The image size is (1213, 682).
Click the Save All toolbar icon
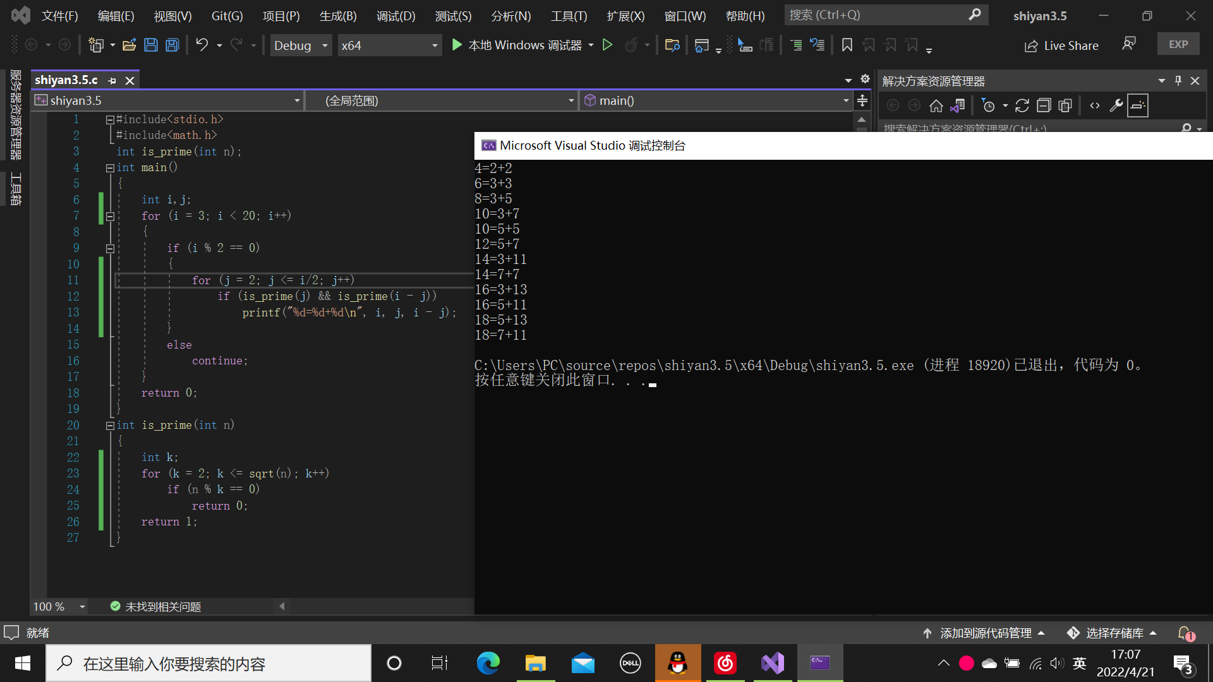(172, 45)
